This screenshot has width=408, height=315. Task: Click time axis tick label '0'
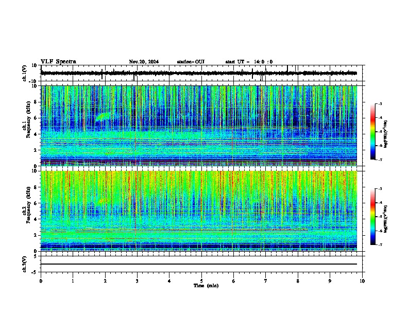pos(41,281)
